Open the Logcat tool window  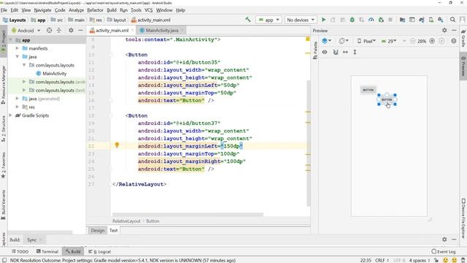(x=100, y=251)
